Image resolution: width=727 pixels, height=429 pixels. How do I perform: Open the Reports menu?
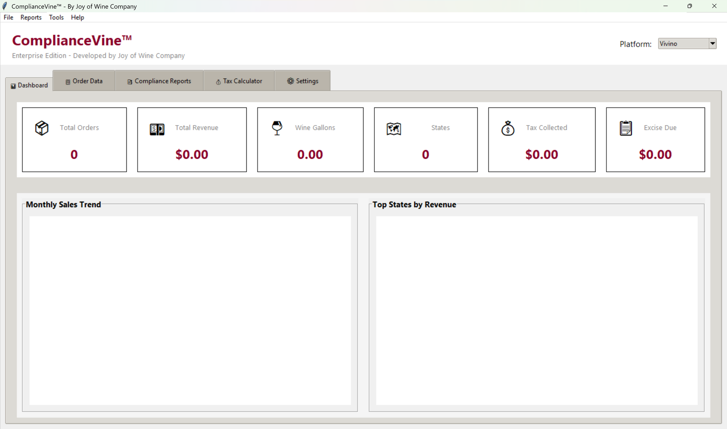(x=31, y=17)
